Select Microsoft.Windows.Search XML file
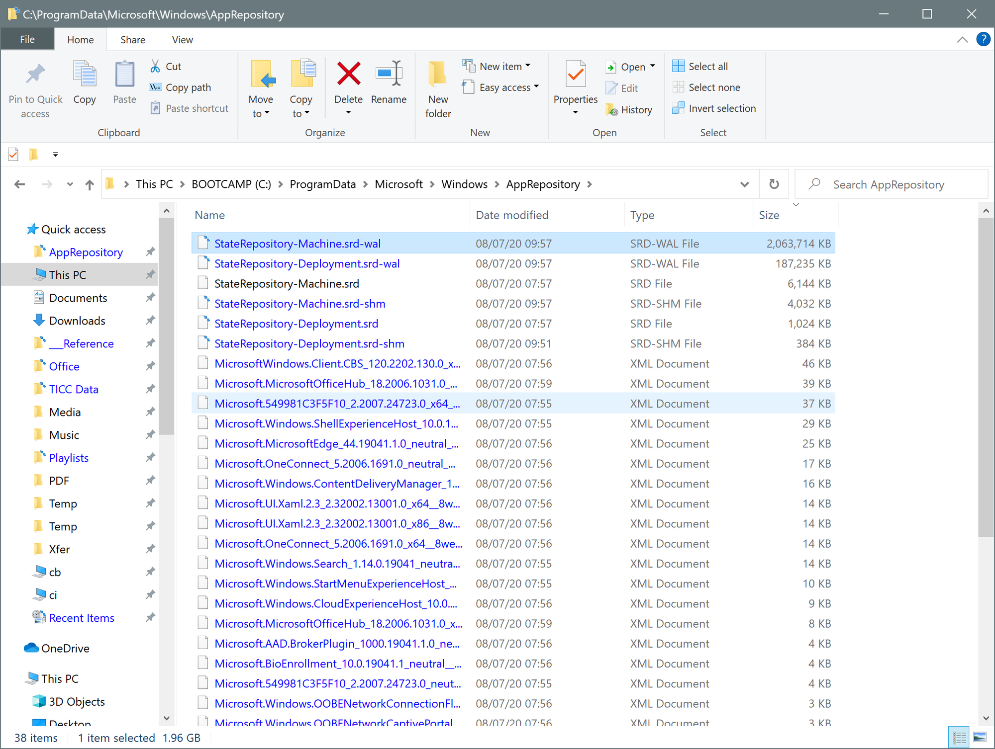Viewport: 995px width, 749px height. click(513, 564)
